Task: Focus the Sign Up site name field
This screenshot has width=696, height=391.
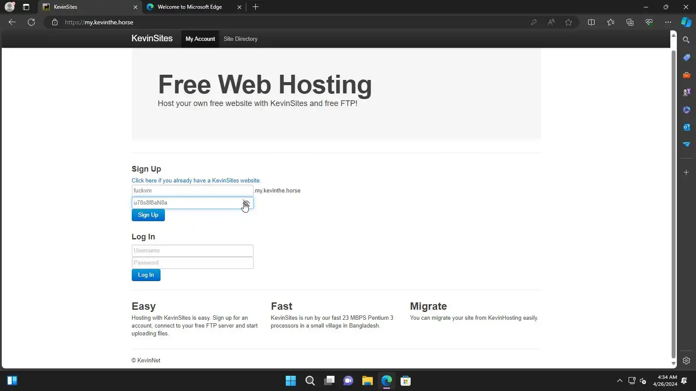Action: coord(192,191)
